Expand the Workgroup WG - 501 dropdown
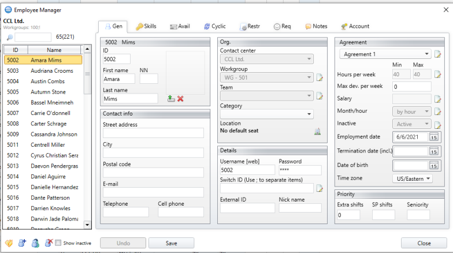This screenshot has height=253, width=453. 267,77
